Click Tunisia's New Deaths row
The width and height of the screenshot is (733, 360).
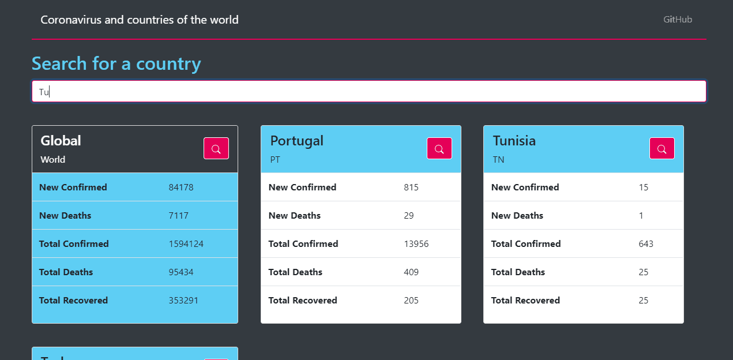[584, 215]
